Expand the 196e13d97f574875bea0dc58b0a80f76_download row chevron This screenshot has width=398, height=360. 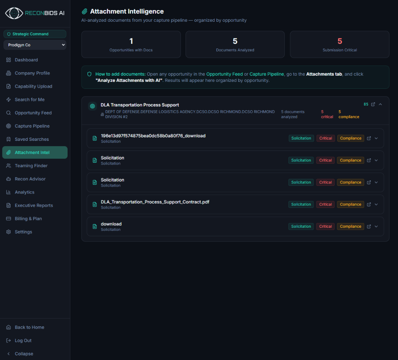(376, 138)
